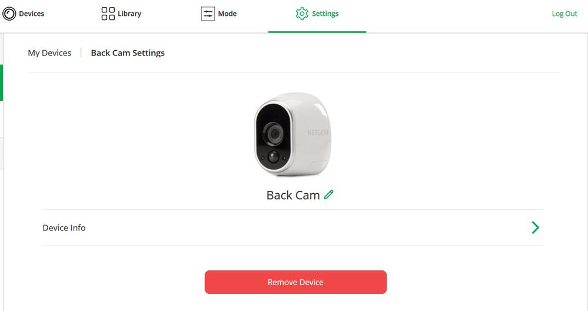Expand Device Info with the green chevron
588x311 pixels.
[x=535, y=227]
